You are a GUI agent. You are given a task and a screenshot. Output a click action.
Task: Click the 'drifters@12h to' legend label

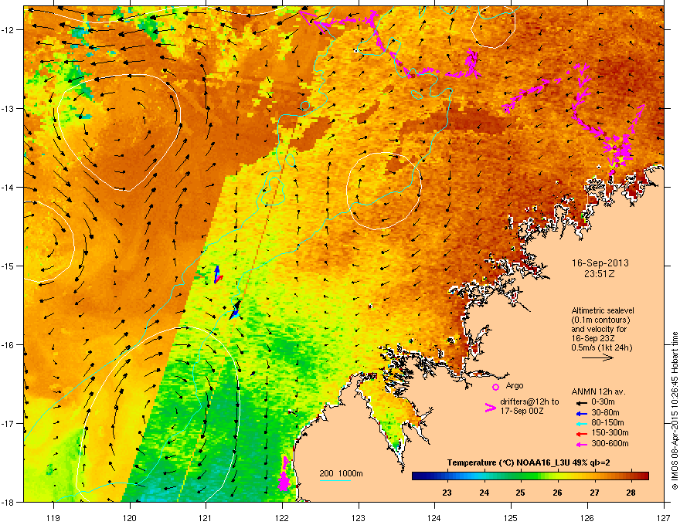[529, 402]
